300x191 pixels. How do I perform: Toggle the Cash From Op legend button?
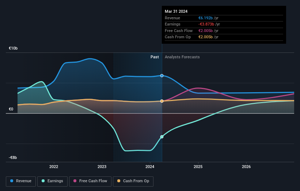pyautogui.click(x=133, y=181)
